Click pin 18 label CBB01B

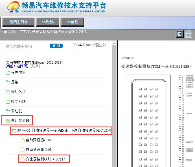[x=189, y=114]
